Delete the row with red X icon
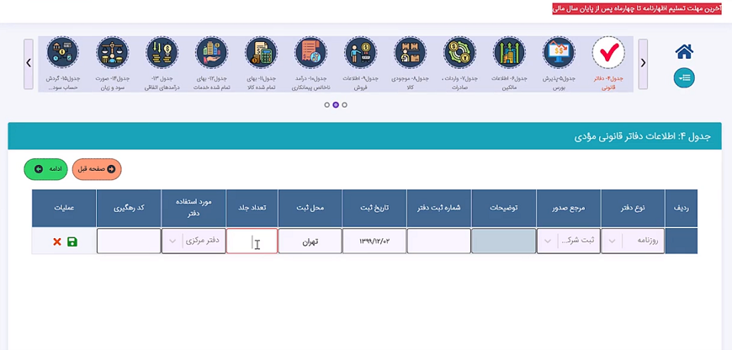The width and height of the screenshot is (732, 350). (x=57, y=241)
